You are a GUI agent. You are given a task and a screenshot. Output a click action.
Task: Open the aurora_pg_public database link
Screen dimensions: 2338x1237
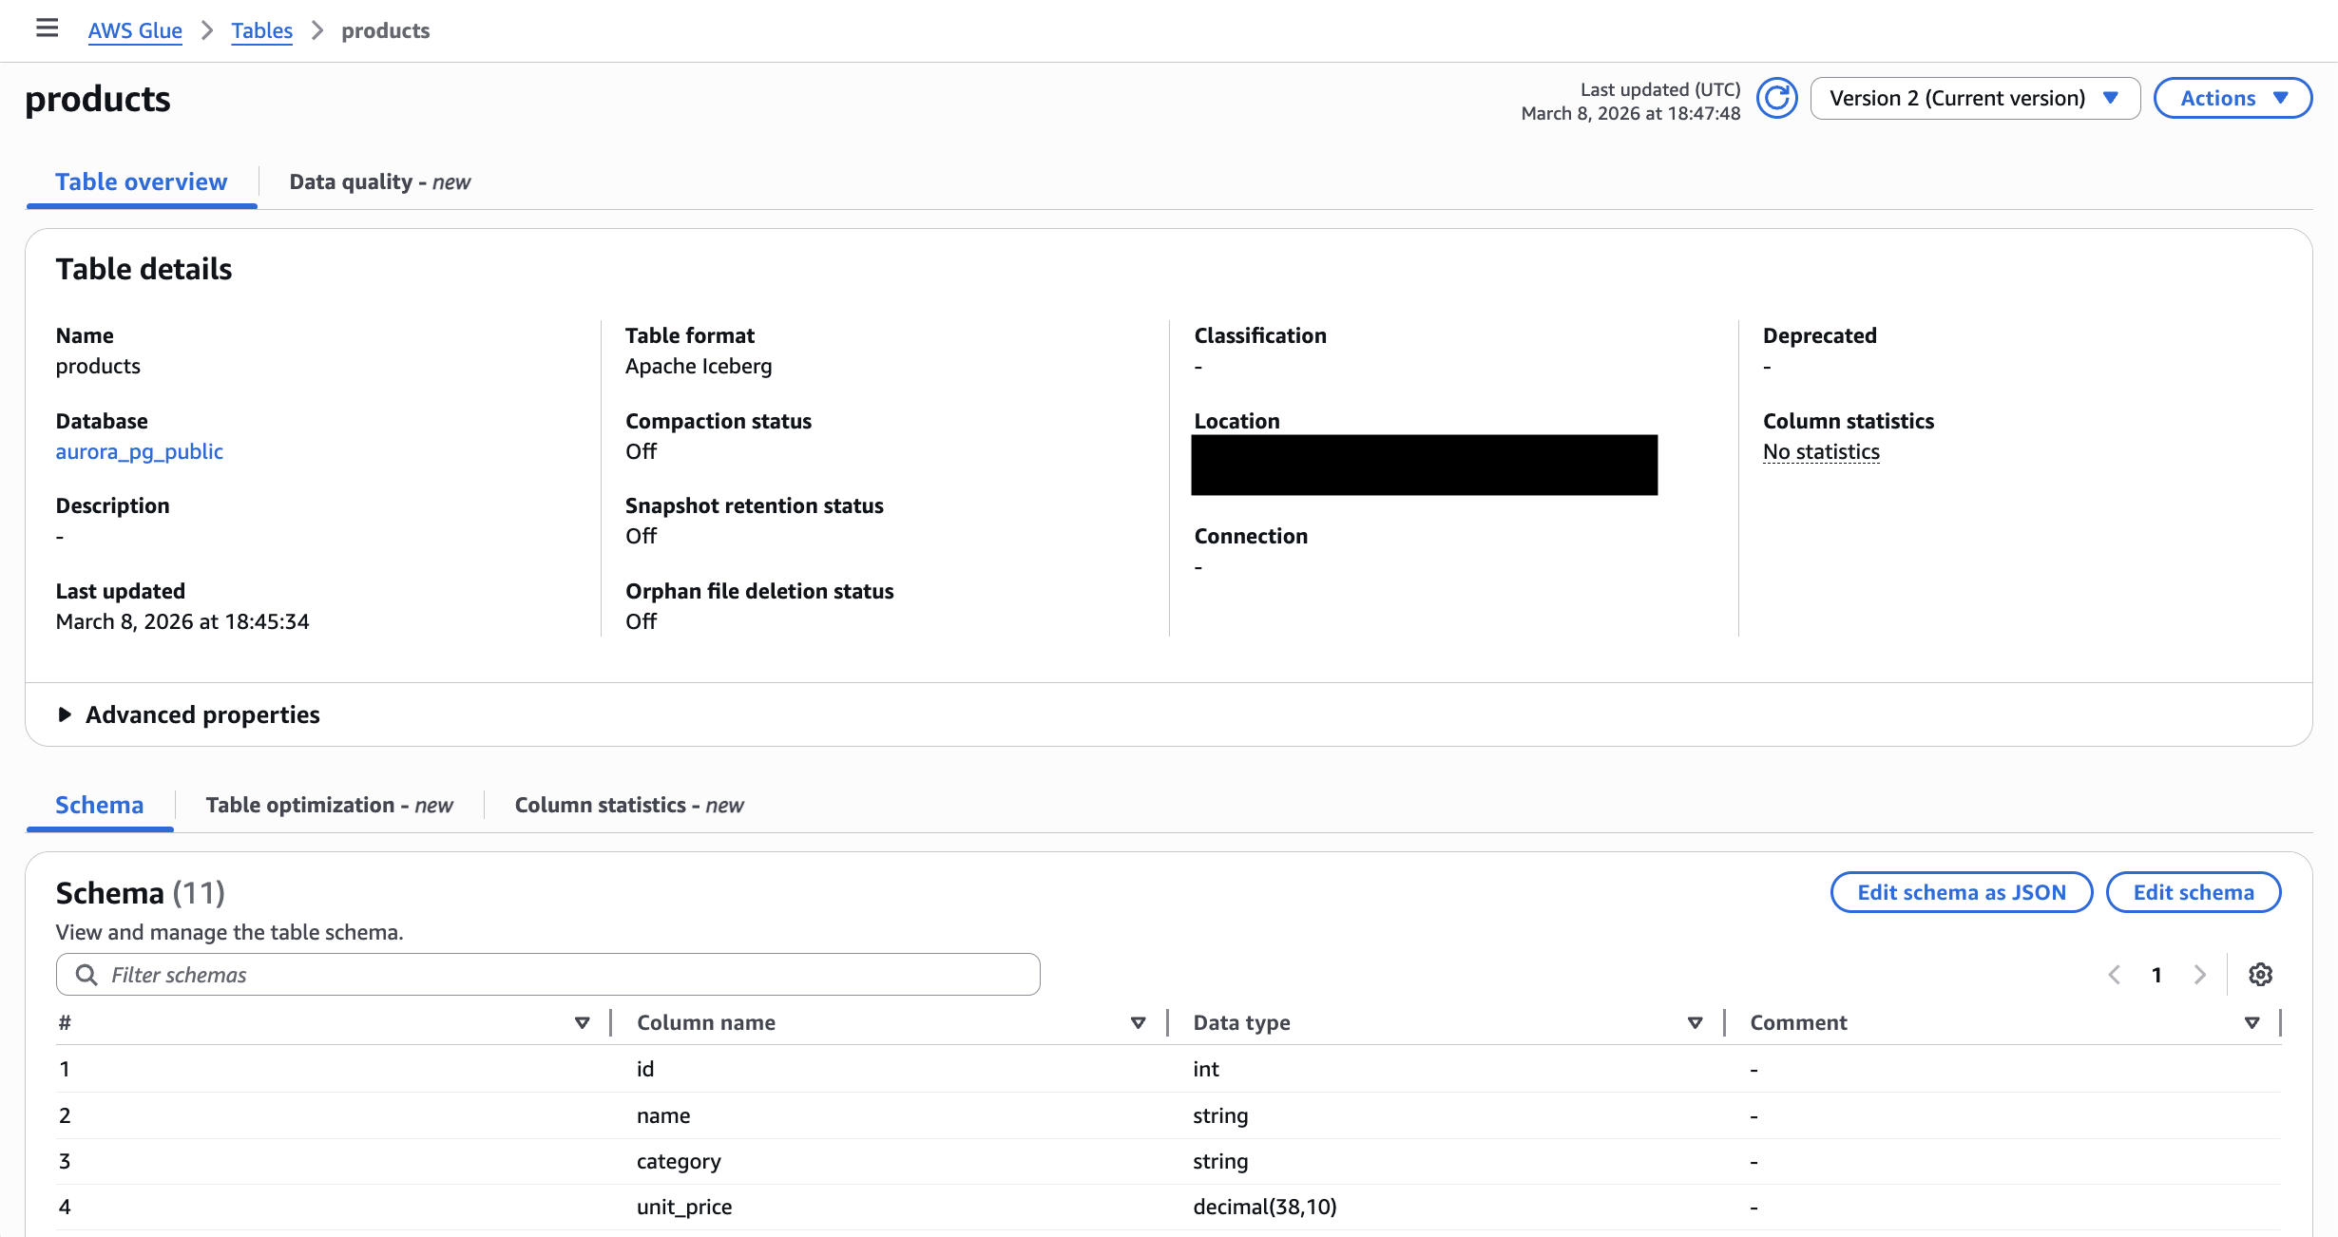pos(139,452)
